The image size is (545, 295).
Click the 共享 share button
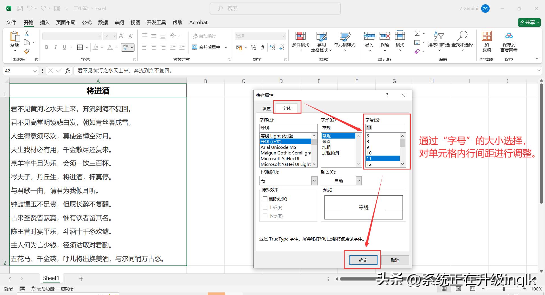point(529,22)
